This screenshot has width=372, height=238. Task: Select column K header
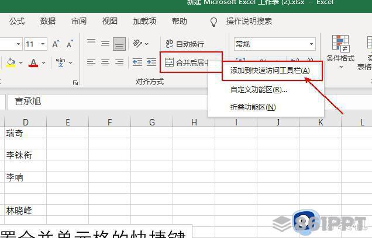point(321,123)
